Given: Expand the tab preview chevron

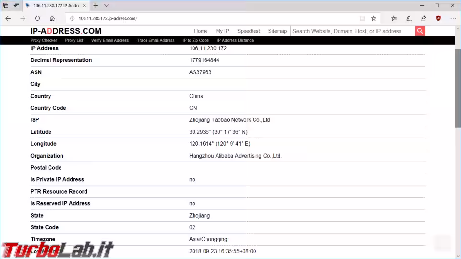Looking at the screenshot, I should pos(107,6).
